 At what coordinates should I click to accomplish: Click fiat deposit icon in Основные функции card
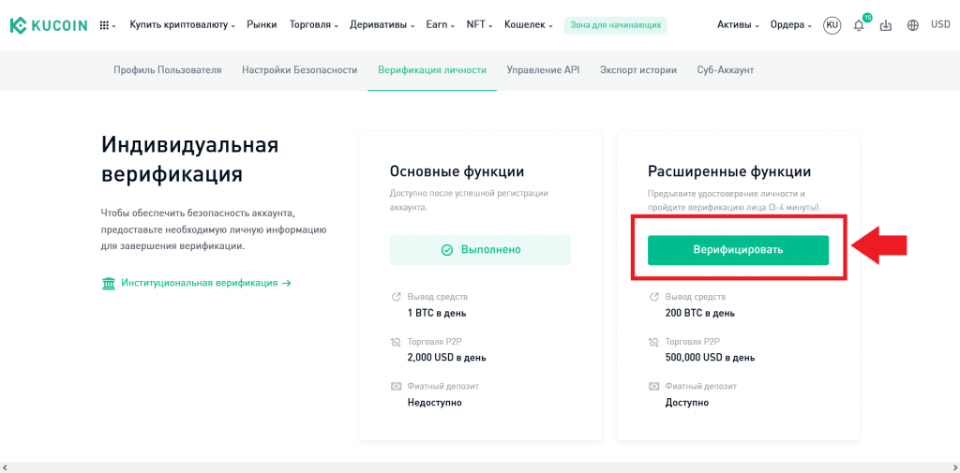[x=396, y=387]
